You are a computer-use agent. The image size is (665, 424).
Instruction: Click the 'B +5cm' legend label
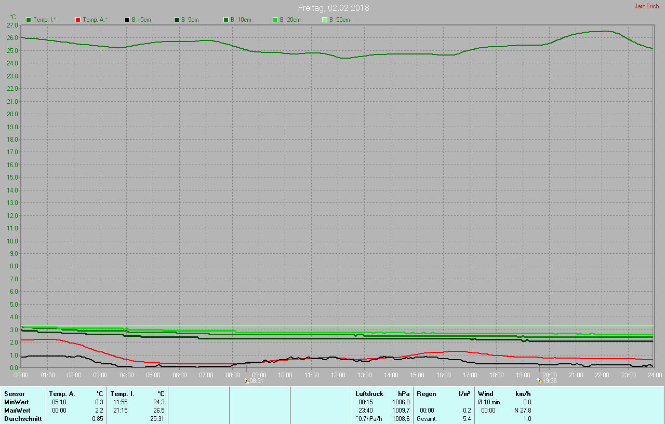pos(141,20)
